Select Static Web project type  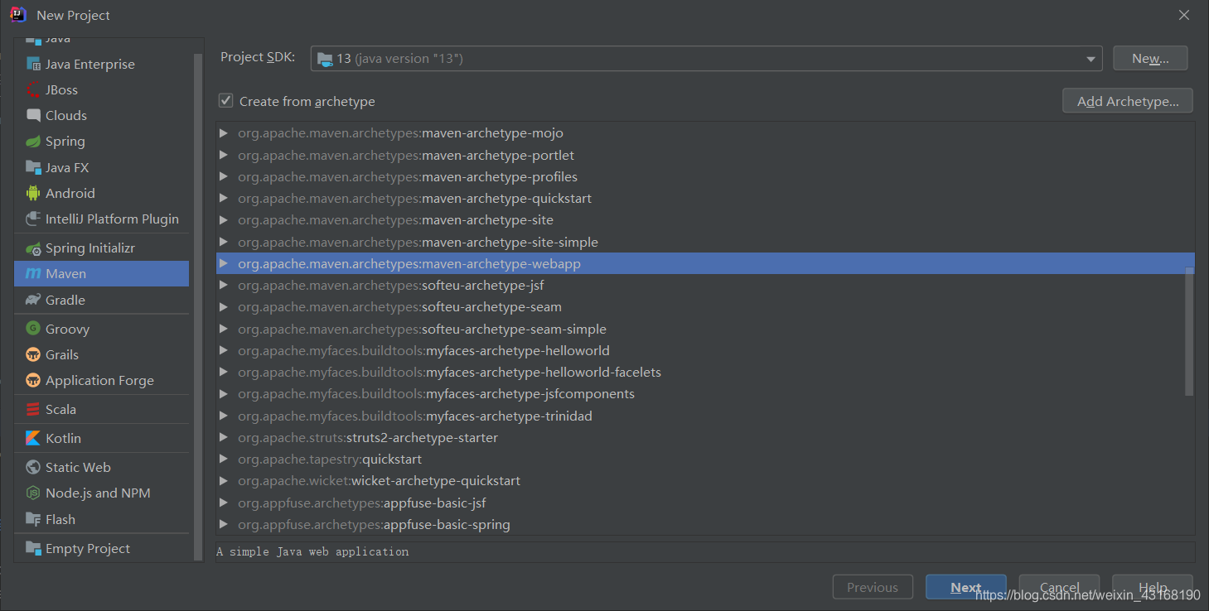(x=101, y=467)
